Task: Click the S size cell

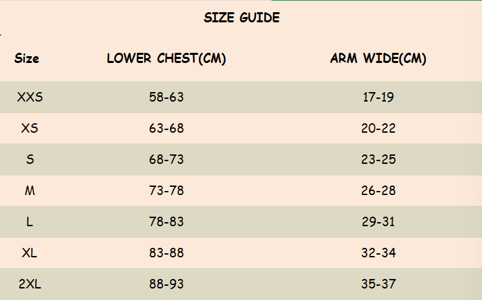Action: (30, 159)
